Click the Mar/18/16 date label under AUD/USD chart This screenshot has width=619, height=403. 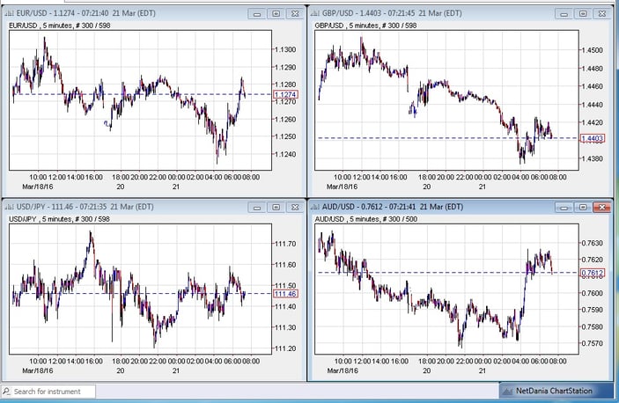coord(343,370)
